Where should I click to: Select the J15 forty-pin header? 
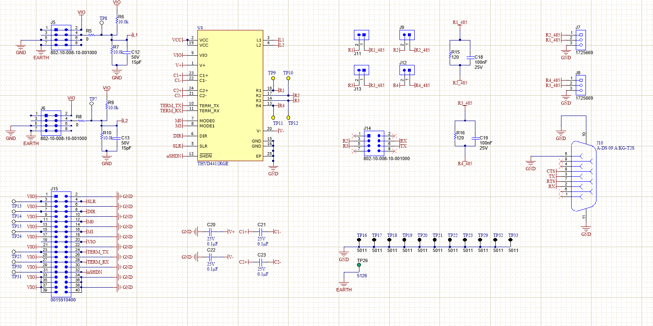tap(61, 243)
